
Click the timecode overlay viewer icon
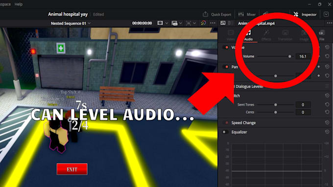tap(174, 23)
